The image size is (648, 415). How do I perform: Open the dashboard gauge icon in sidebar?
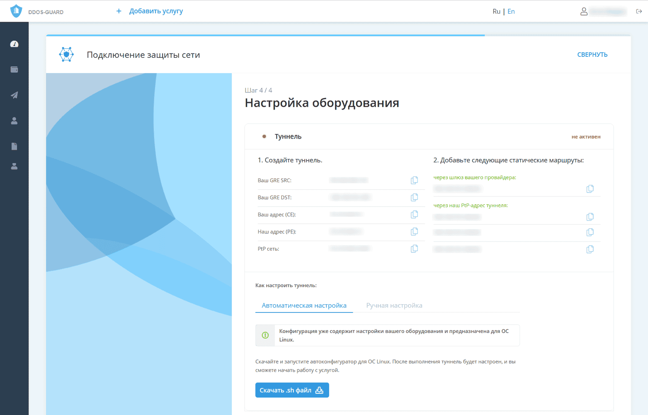pos(14,44)
